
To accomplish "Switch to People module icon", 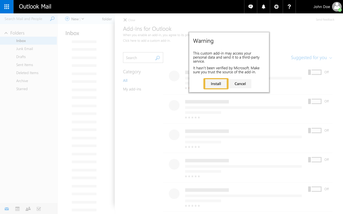I will 28,209.
